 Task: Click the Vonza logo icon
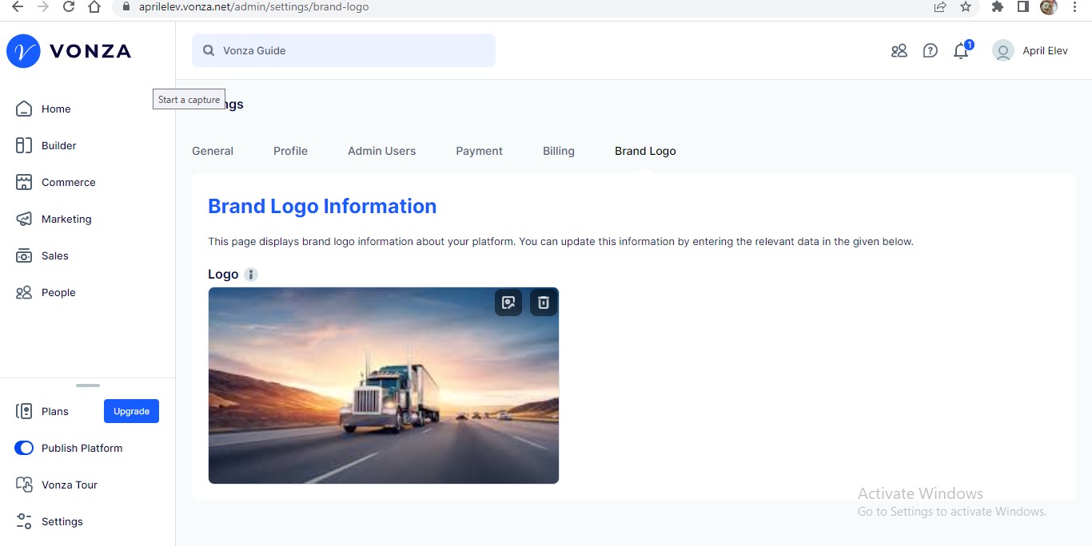(23, 51)
